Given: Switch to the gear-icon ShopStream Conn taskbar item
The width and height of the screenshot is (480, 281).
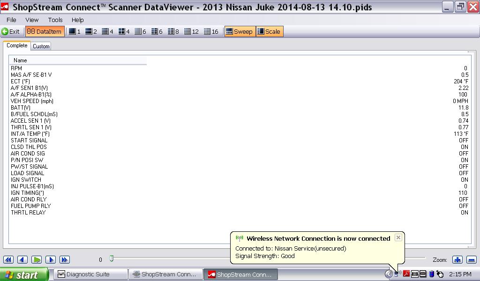Looking at the screenshot, I should [165, 274].
